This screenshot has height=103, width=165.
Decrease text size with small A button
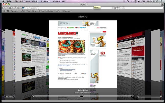(x=12, y=8)
